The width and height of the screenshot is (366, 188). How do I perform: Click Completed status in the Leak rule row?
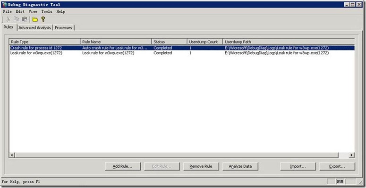click(x=162, y=53)
